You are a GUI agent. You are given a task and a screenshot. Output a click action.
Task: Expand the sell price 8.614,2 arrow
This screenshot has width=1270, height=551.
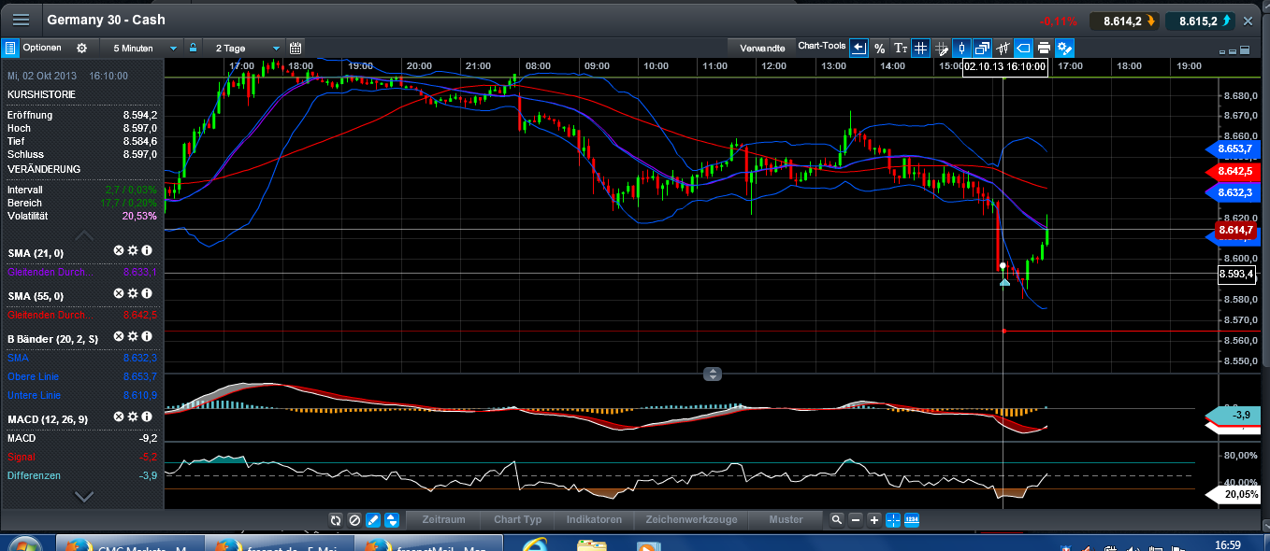pos(1149,21)
